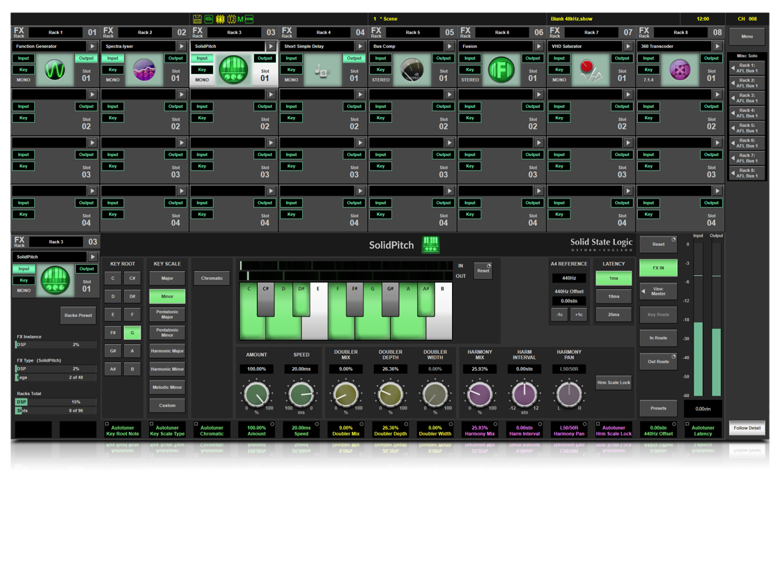Click the SolidPitch logo icon beside the title
The width and height of the screenshot is (780, 567).
click(431, 244)
